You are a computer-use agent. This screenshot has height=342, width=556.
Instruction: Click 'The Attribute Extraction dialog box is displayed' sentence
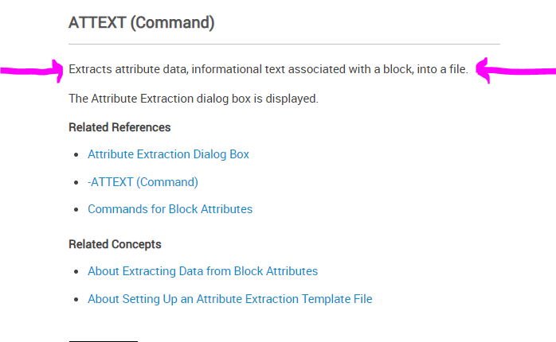click(194, 99)
